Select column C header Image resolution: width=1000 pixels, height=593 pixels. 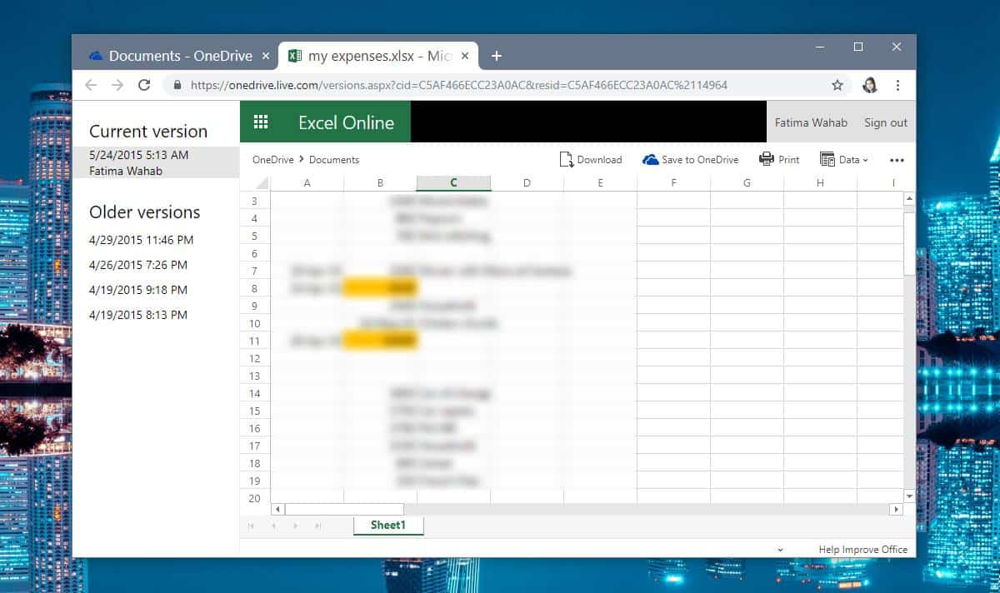point(453,183)
